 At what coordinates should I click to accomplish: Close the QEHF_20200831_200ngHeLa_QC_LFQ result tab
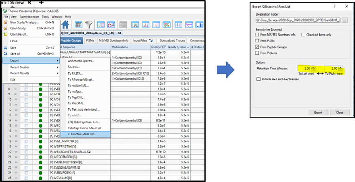[120, 33]
